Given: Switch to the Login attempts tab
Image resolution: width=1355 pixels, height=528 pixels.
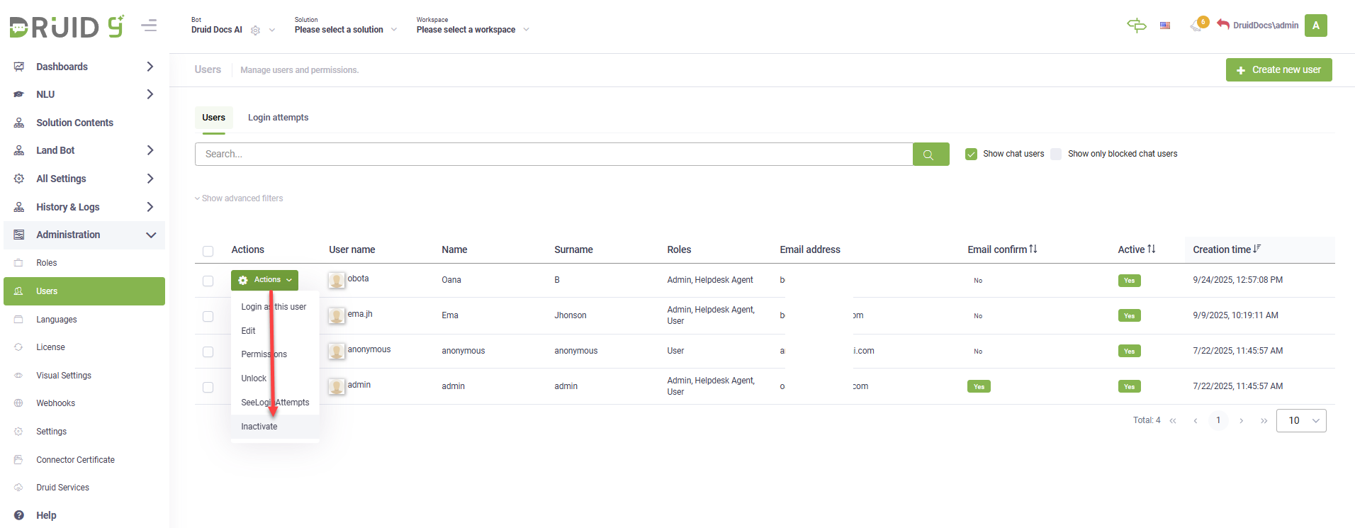Looking at the screenshot, I should (278, 118).
